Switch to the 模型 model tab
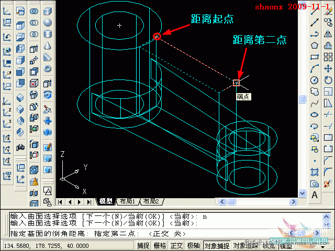This screenshot has width=335, height=251. click(106, 201)
